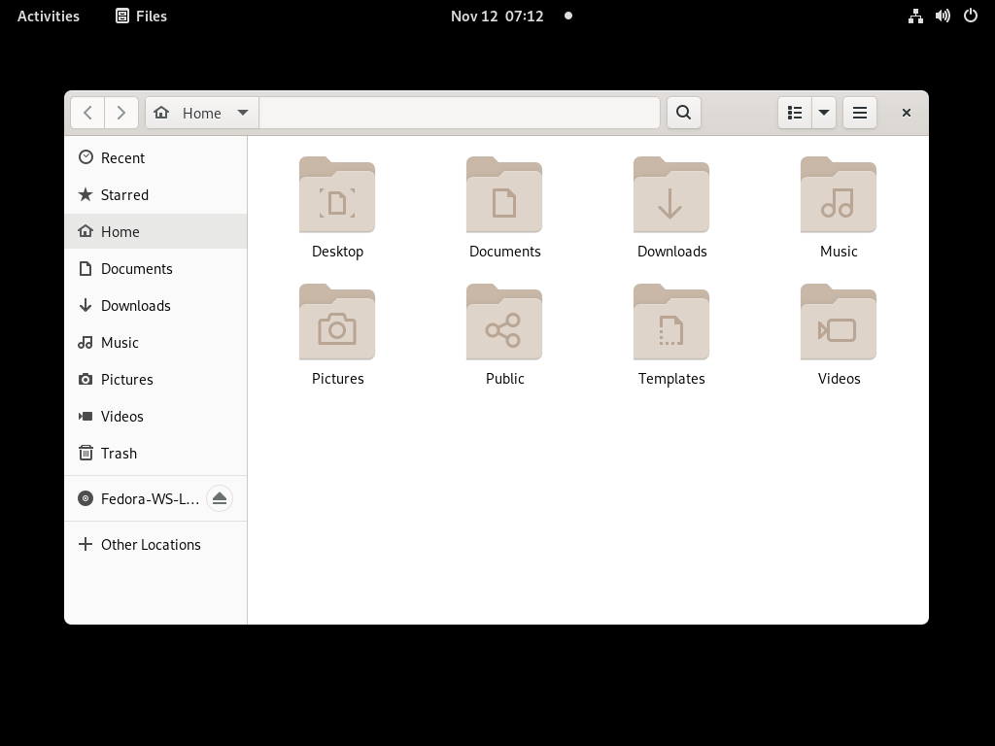Open the Desktop folder icon
This screenshot has height=746, width=995.
337,194
